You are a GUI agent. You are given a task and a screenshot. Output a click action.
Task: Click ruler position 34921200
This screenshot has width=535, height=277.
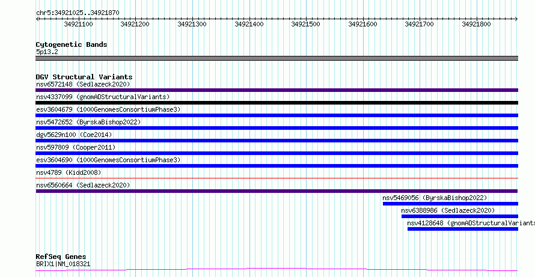(x=135, y=24)
